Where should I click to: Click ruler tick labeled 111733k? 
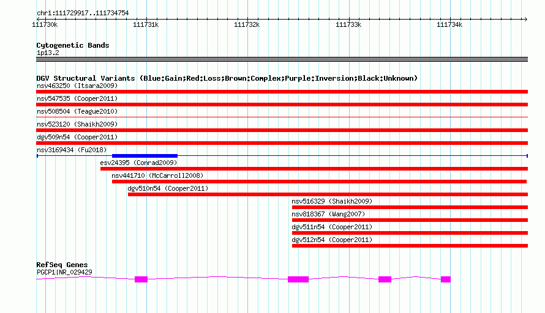tap(348, 24)
